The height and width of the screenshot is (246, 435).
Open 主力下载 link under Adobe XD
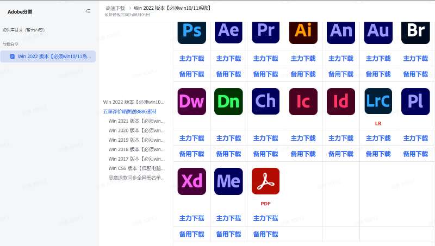192,218
